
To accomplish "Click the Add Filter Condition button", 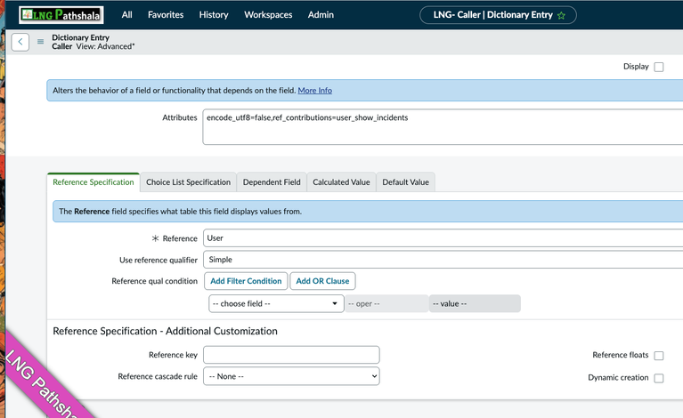I will coord(246,281).
